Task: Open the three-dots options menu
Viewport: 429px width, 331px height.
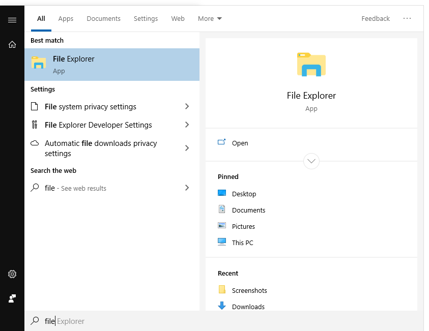Action: coord(407,18)
